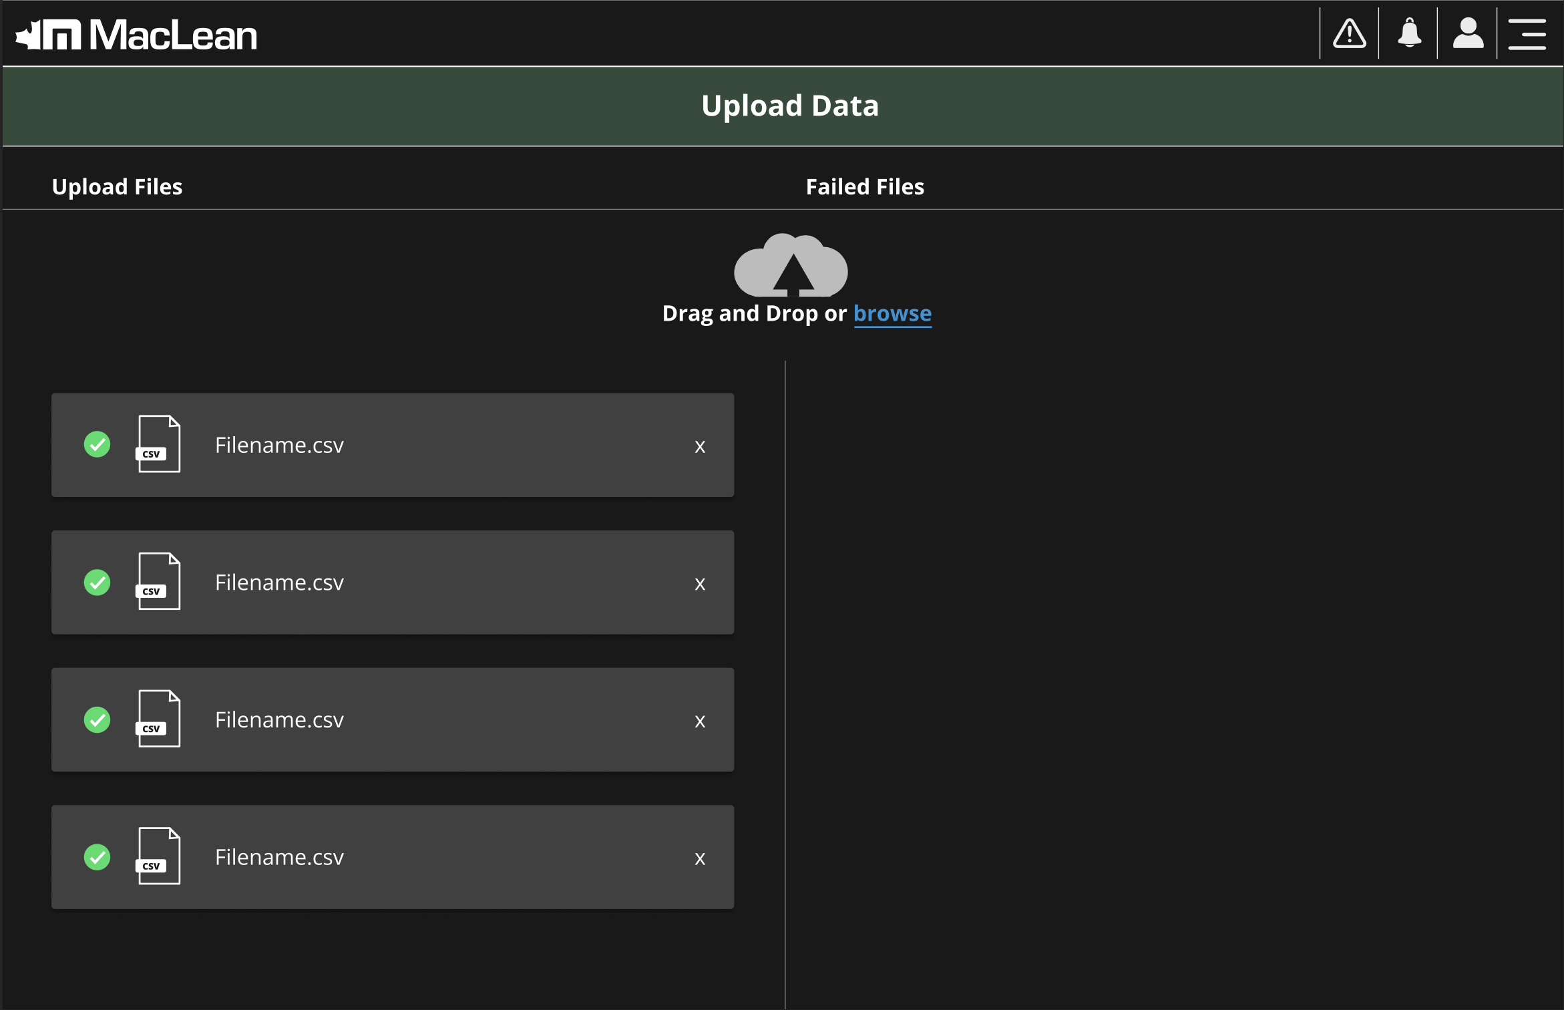Remove the first Filename.csv file

tap(700, 446)
